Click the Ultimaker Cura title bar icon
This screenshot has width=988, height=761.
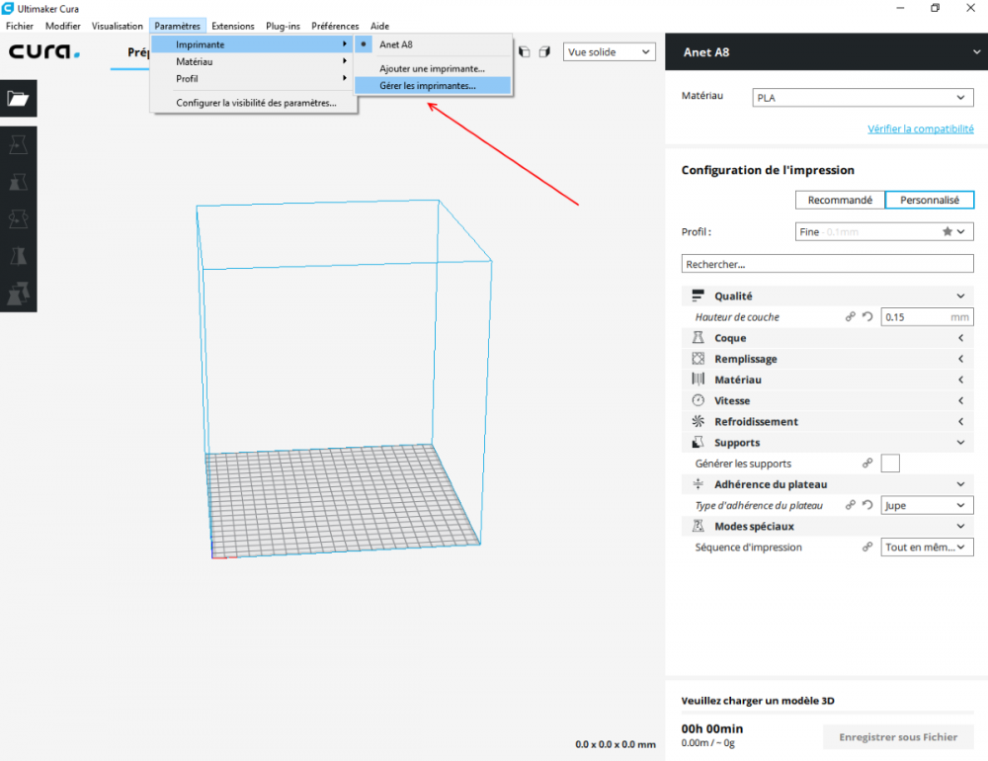pyautogui.click(x=8, y=8)
